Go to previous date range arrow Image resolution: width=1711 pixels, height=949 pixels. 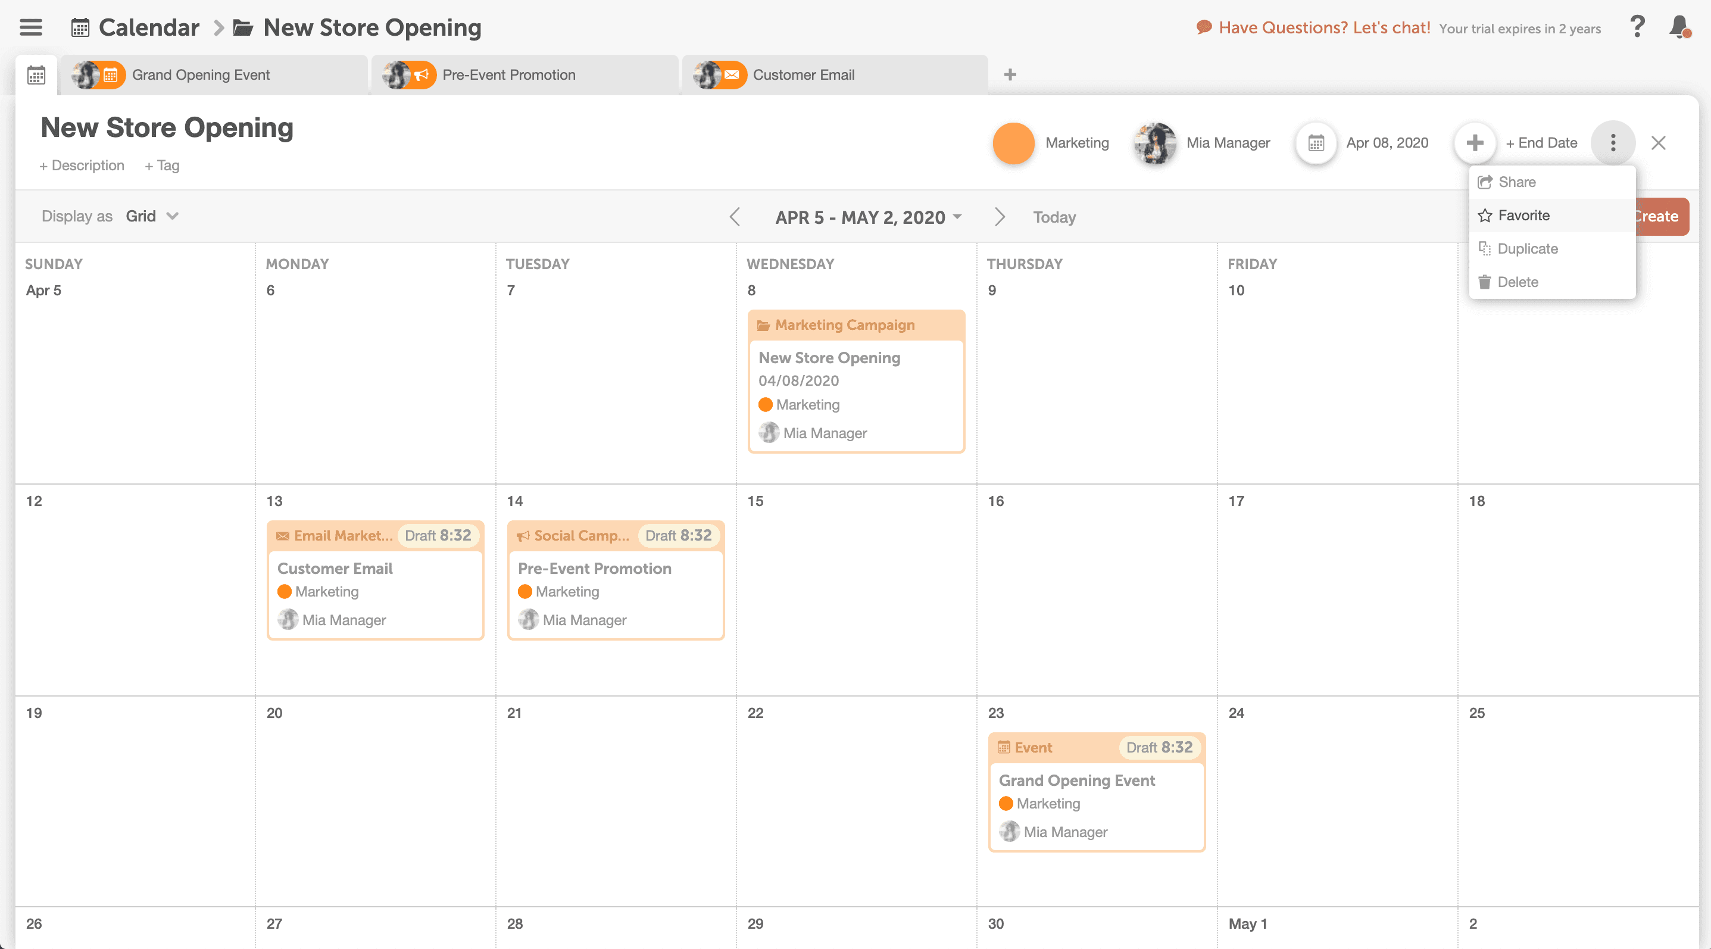tap(735, 217)
